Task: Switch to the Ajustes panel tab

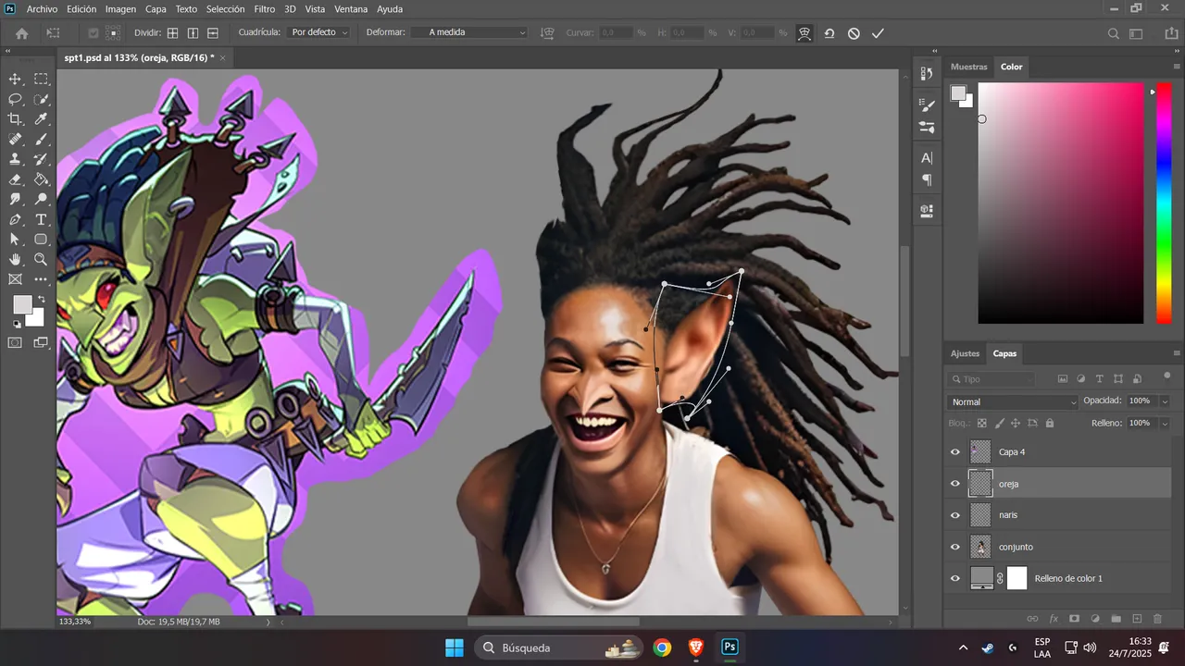Action: click(965, 353)
